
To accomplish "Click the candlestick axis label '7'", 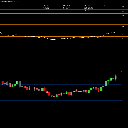I will click(x=121, y=84).
